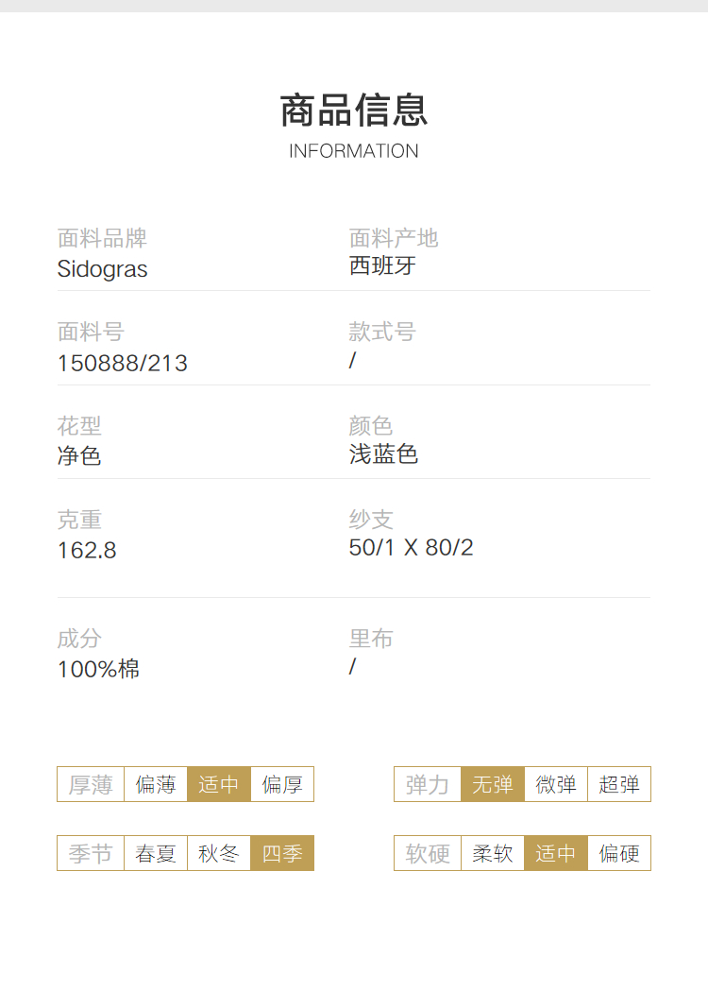Click yarn count 50/1 X 80/2

412,547
